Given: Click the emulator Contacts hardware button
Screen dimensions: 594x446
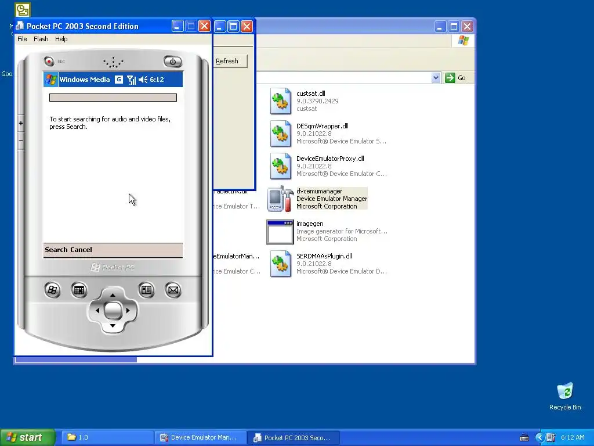Looking at the screenshot, I should pos(146,290).
